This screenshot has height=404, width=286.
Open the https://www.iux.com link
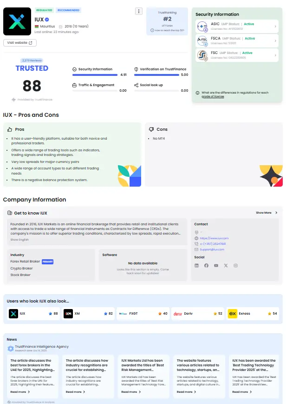click(214, 238)
